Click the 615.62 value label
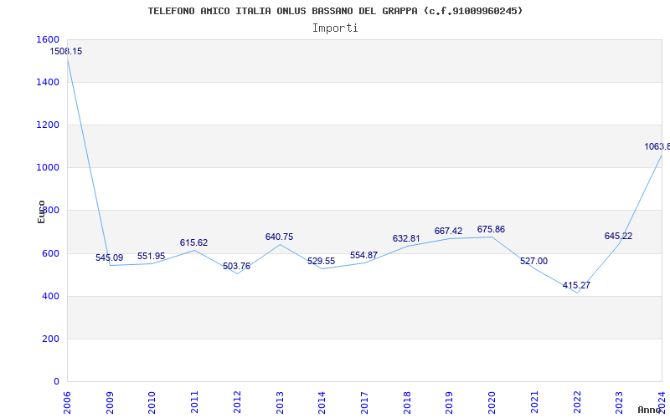Screen dimensions: 670x418 193,243
